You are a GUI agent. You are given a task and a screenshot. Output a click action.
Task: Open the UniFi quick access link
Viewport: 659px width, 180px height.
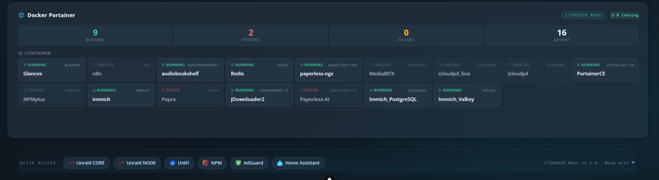coord(179,163)
